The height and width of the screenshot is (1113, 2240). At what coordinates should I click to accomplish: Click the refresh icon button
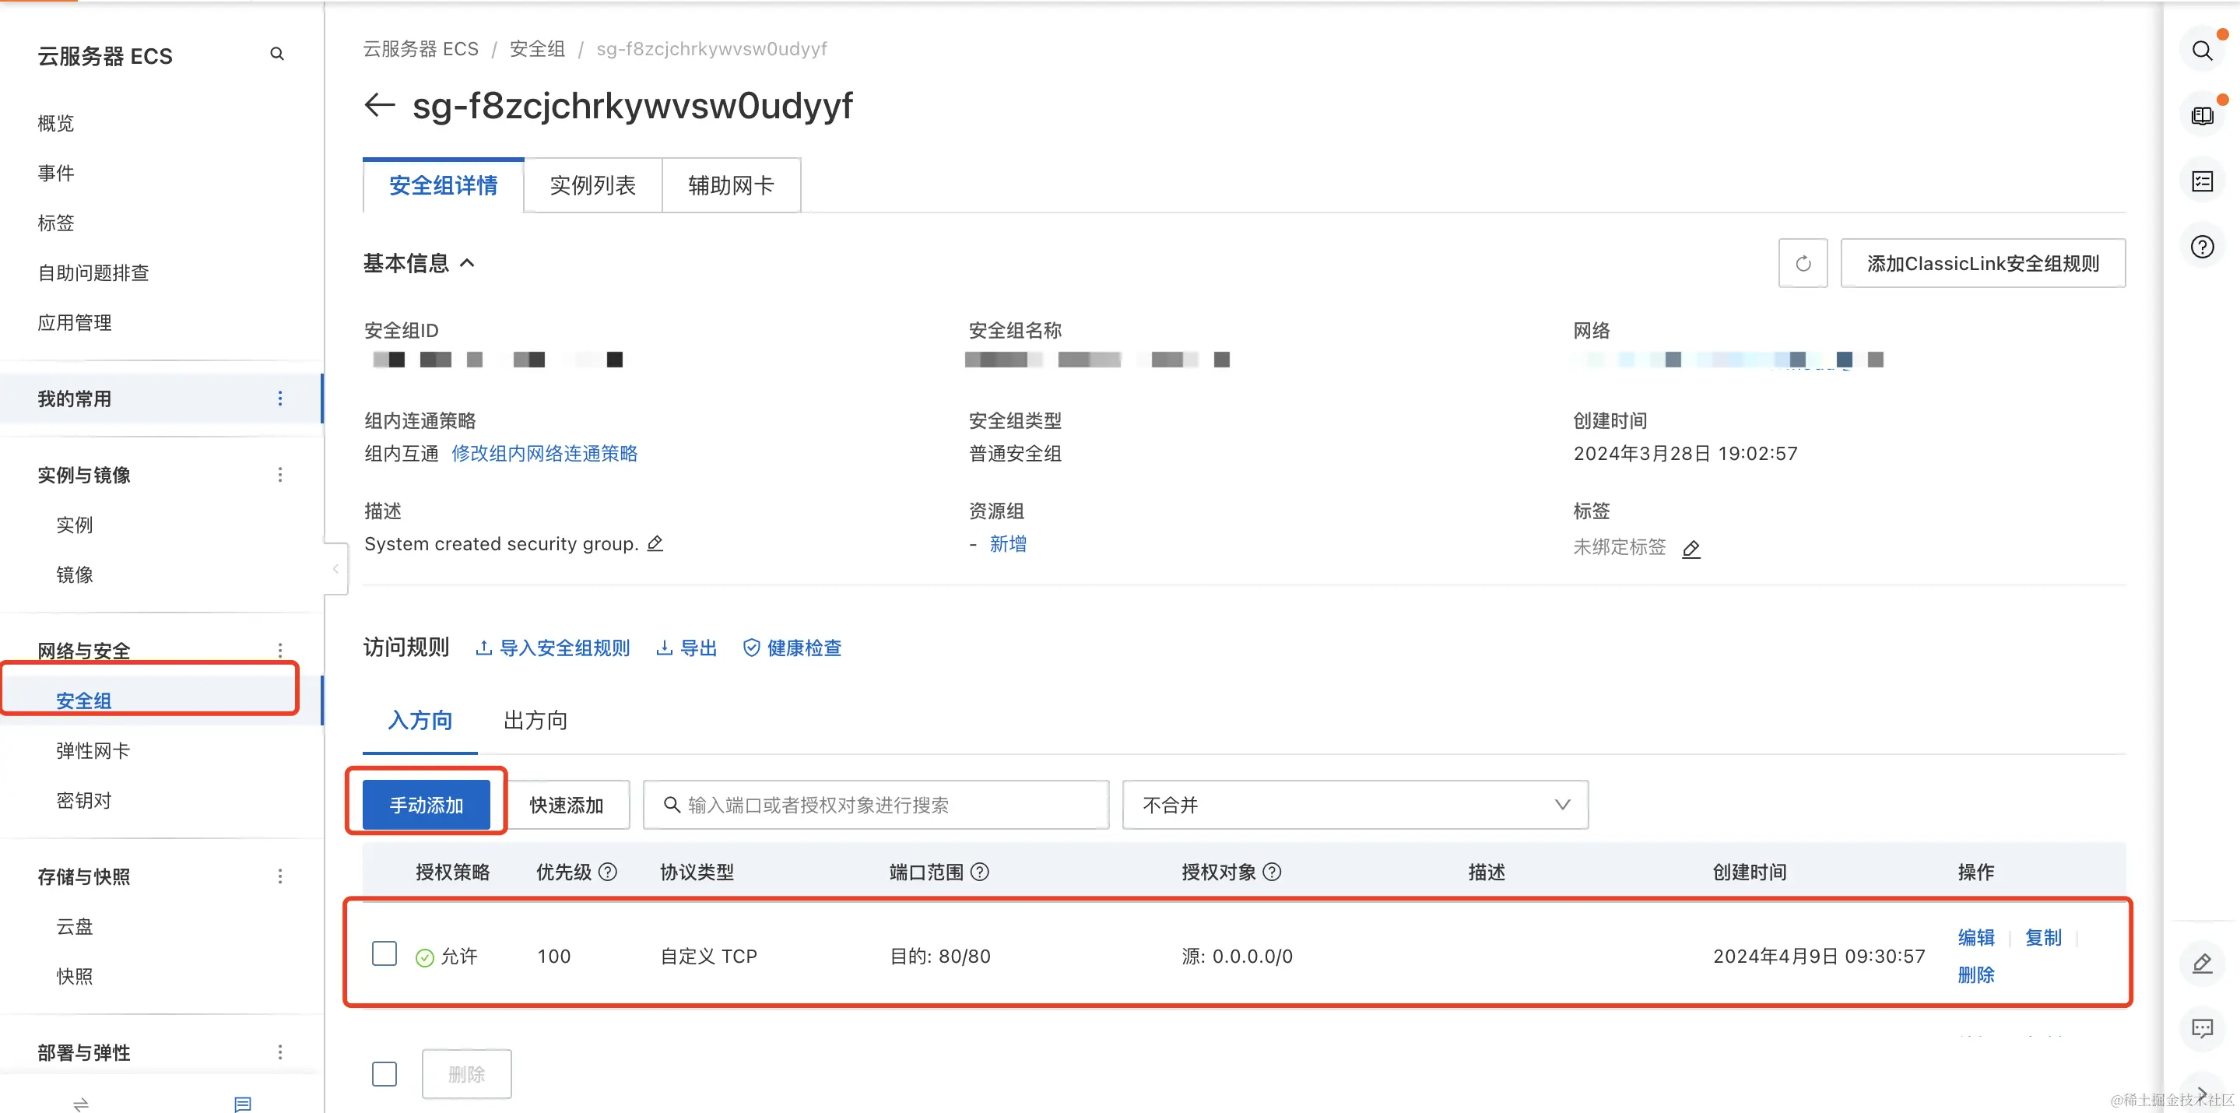[1803, 264]
